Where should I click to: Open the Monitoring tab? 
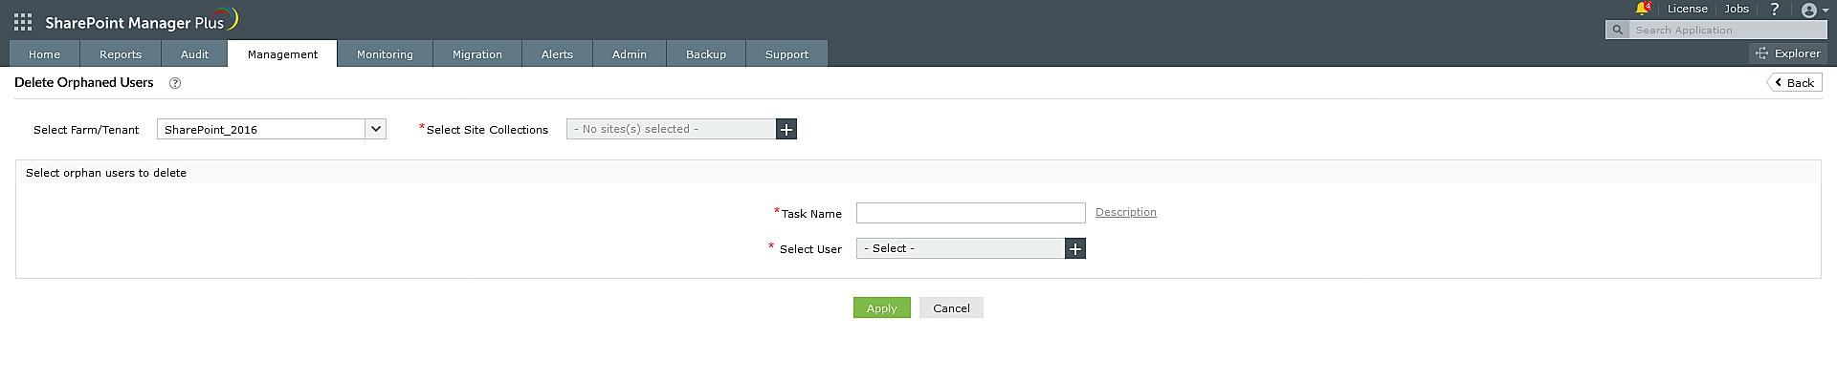pos(386,54)
